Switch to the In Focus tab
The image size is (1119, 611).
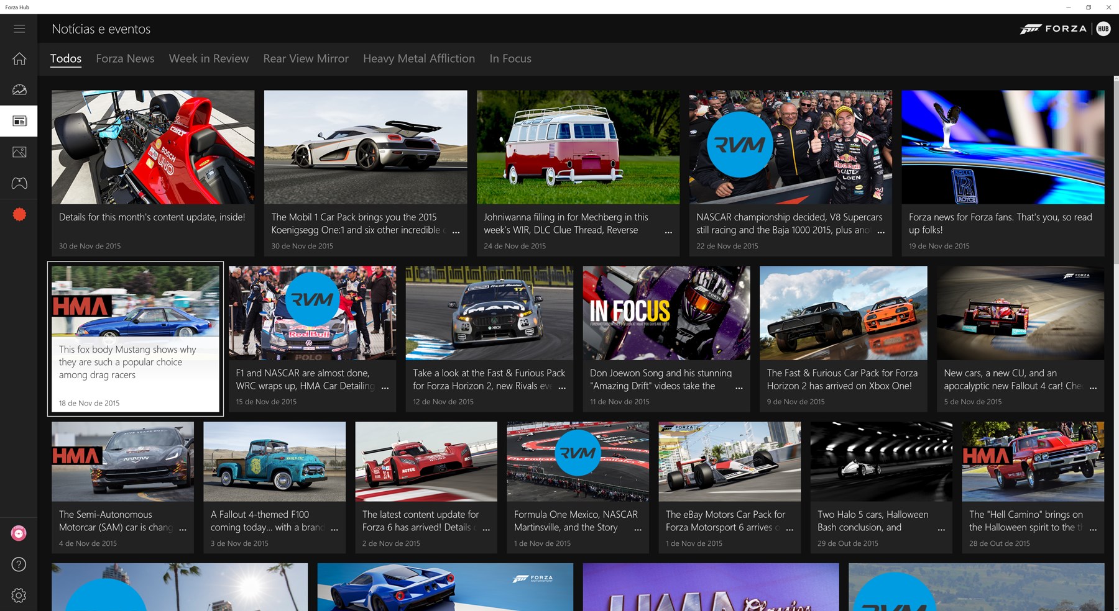[510, 58]
